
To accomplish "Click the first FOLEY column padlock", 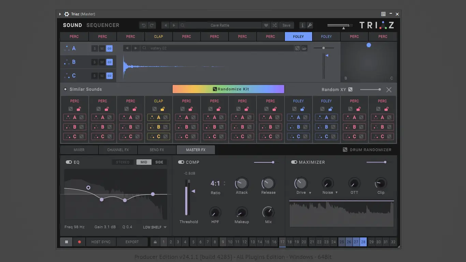I will click(303, 109).
